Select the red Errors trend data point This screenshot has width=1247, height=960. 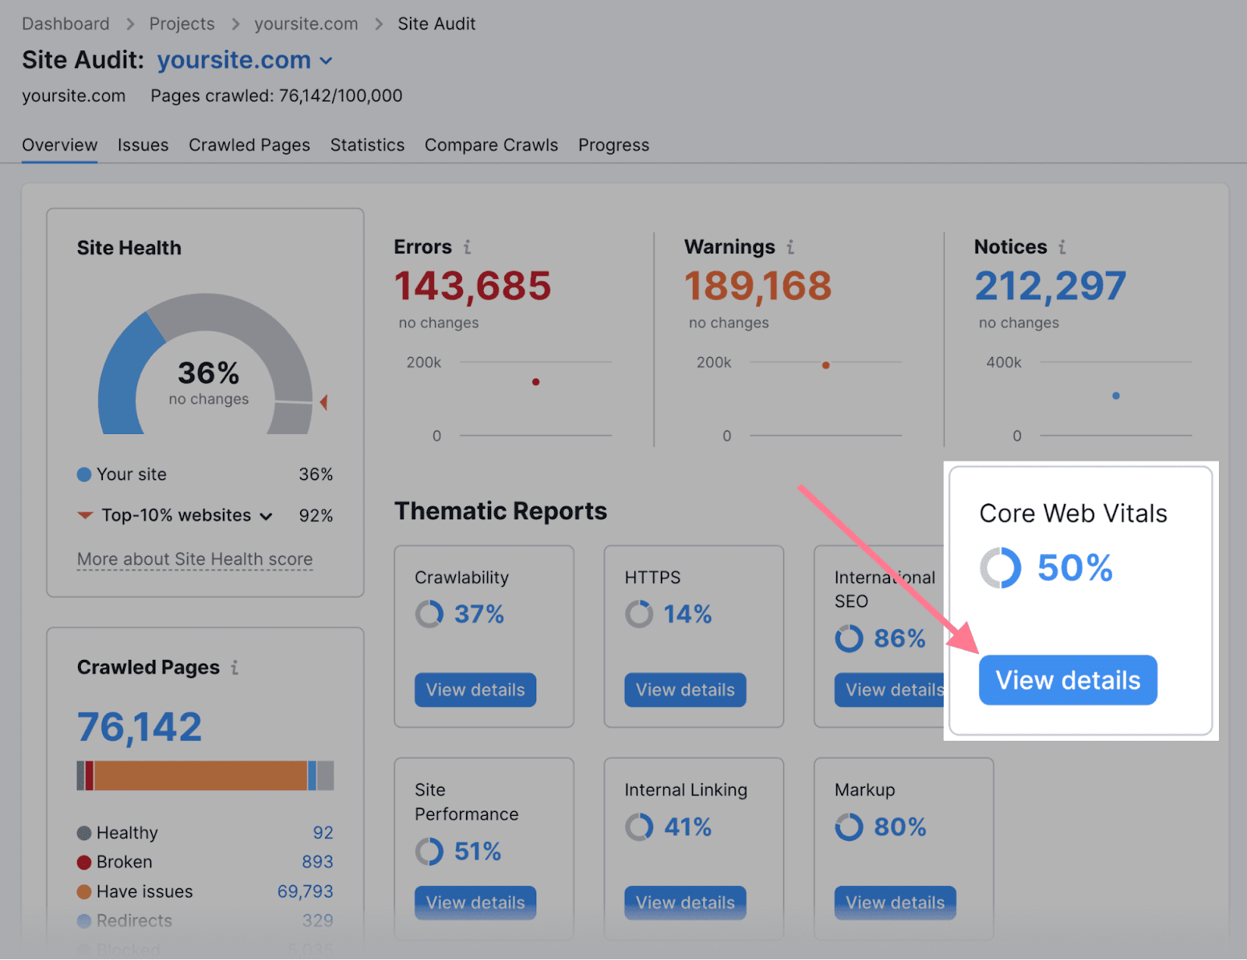(535, 382)
